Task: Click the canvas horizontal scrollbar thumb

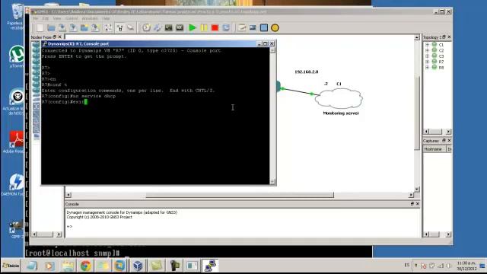Action: coord(240,195)
